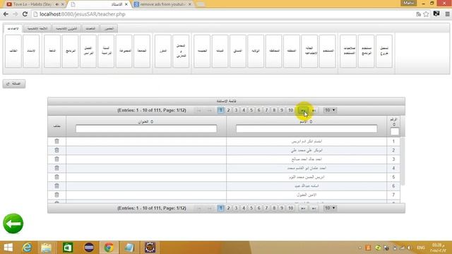Open the Semester (الفصل الدراسي) ribbon button
The image size is (452, 254).
pos(88,51)
